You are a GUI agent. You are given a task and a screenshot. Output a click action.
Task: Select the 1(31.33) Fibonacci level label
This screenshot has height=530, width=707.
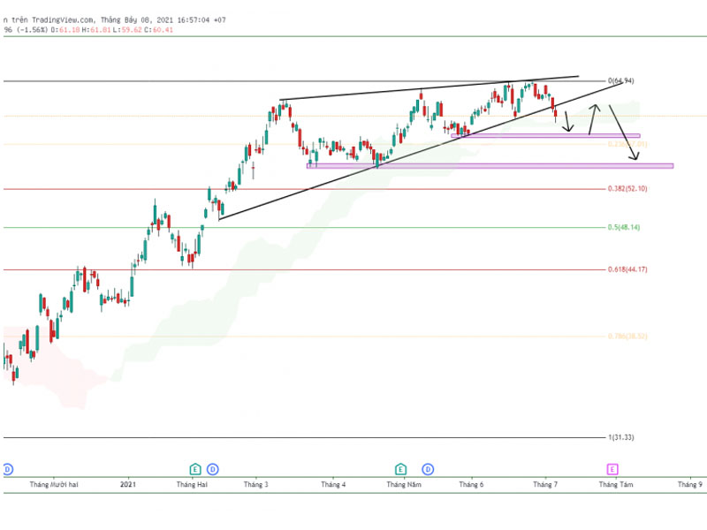621,437
